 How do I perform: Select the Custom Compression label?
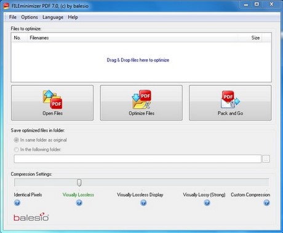(x=250, y=195)
